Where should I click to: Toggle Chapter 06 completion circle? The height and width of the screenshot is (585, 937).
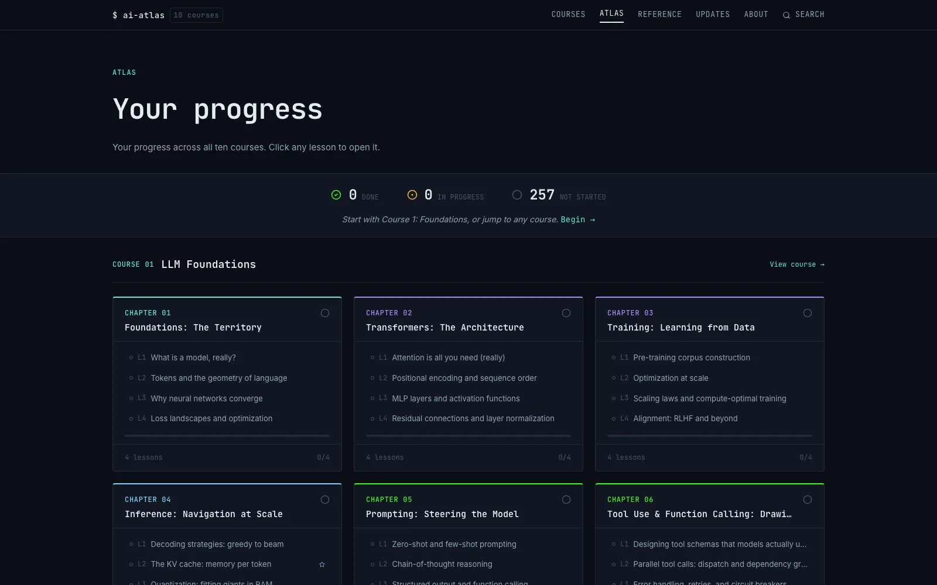(808, 500)
